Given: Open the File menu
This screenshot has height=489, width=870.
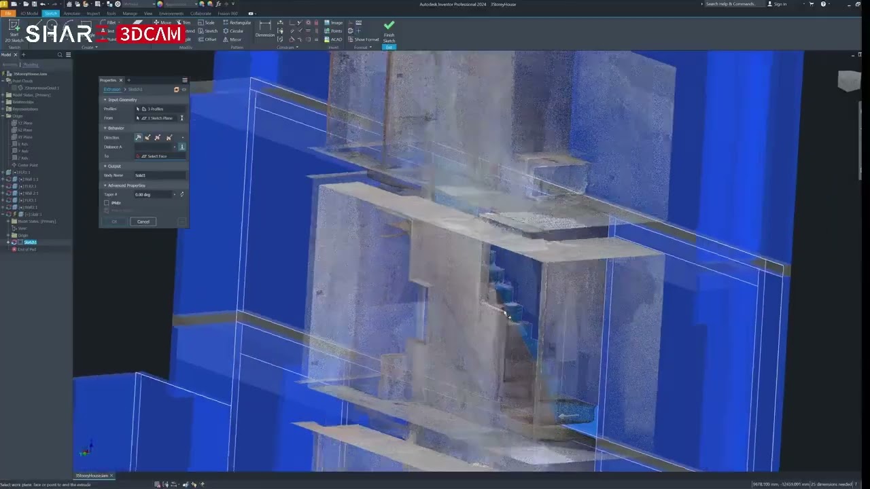Looking at the screenshot, I should 8,13.
